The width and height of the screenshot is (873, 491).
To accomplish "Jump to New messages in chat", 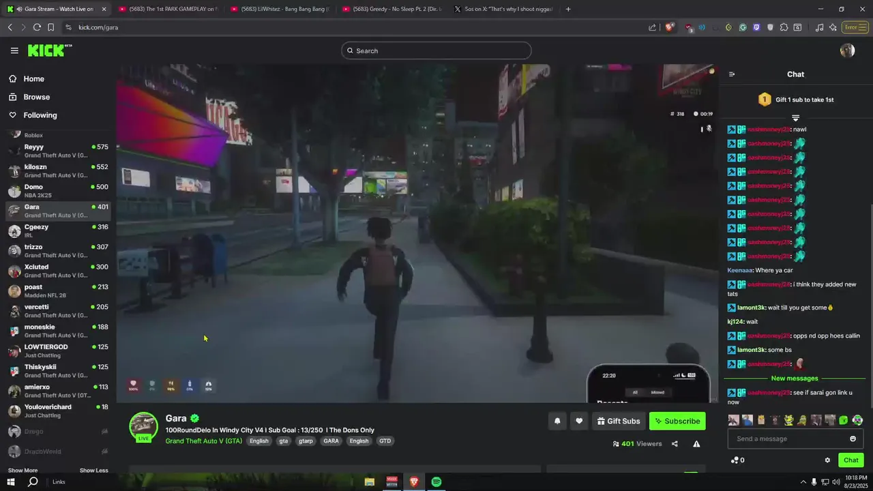I will coord(795,378).
